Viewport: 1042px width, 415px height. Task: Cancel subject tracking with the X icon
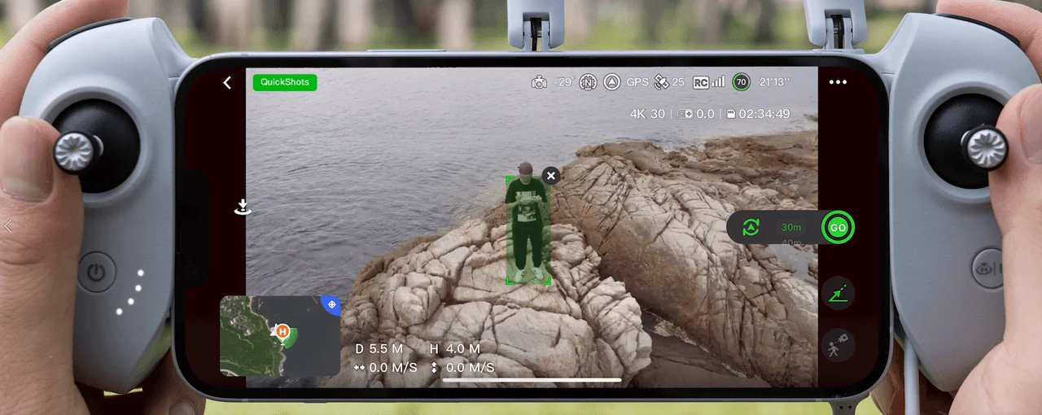coord(551,176)
